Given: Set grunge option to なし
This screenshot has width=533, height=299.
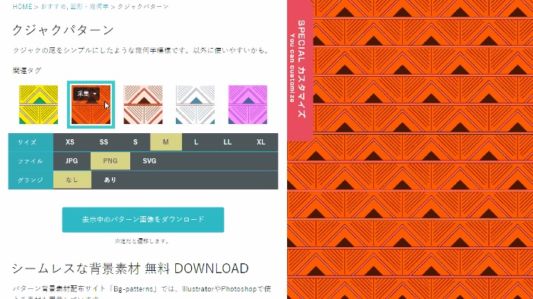Looking at the screenshot, I should tap(72, 180).
